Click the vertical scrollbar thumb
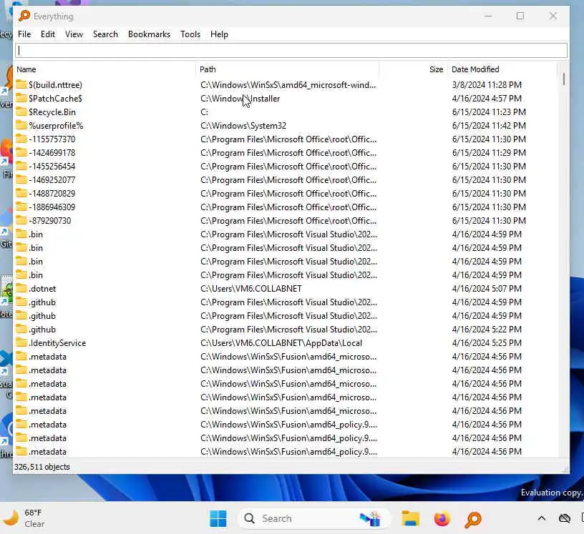The height and width of the screenshot is (534, 584). (x=564, y=79)
